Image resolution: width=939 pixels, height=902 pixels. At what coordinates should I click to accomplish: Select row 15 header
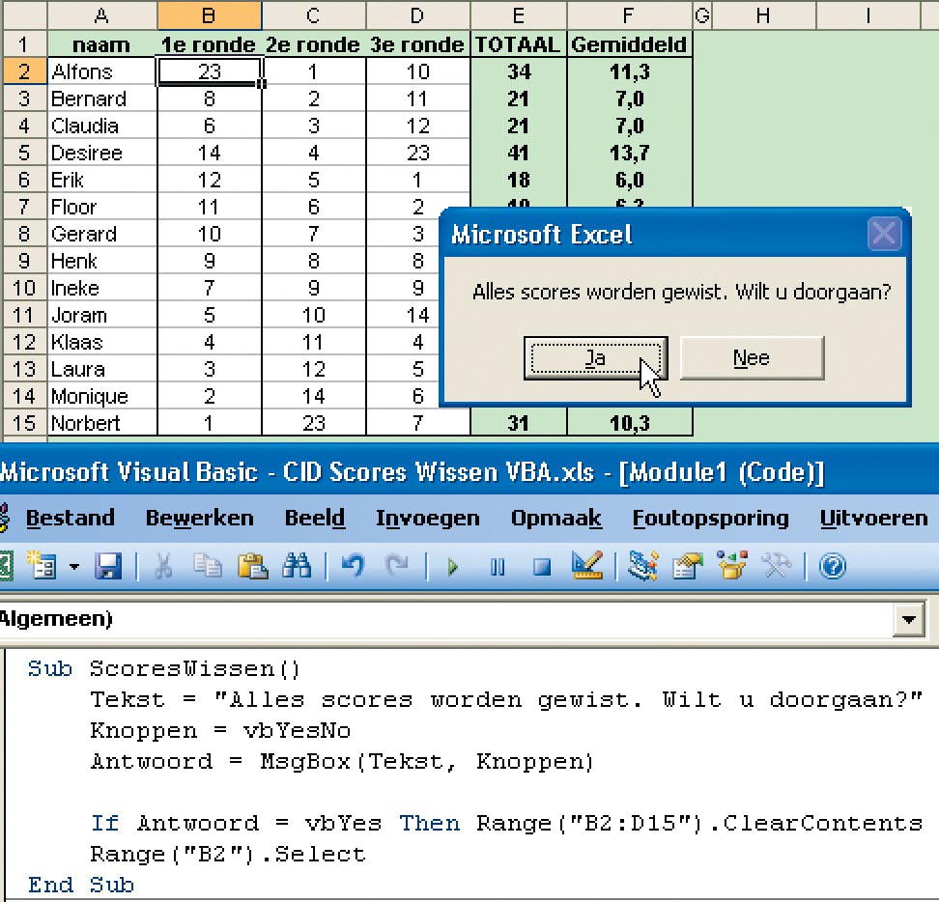24,423
